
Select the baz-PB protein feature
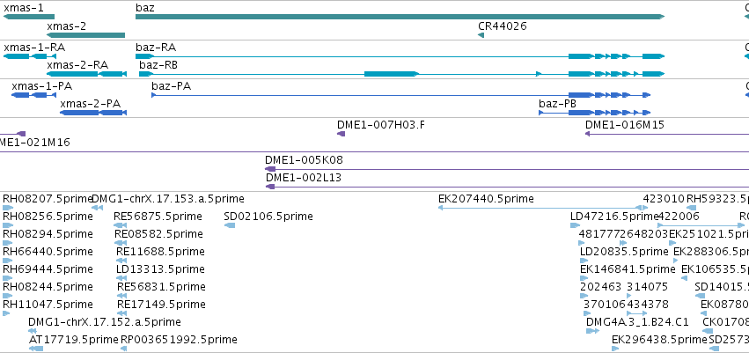pyautogui.click(x=595, y=113)
